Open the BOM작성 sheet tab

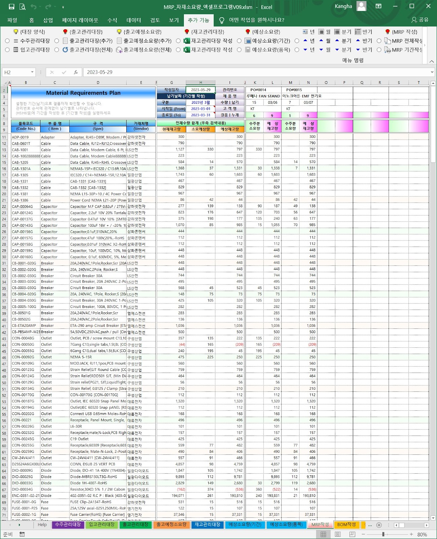tap(346, 525)
